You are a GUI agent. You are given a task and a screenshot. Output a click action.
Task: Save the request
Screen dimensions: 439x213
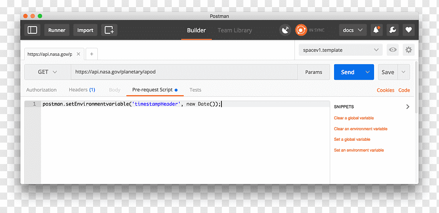(x=388, y=72)
